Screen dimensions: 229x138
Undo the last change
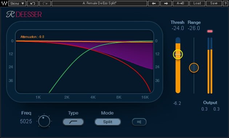tap(33, 3)
